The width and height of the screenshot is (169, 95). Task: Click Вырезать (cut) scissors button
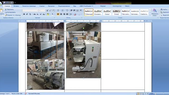[x=9, y=9]
